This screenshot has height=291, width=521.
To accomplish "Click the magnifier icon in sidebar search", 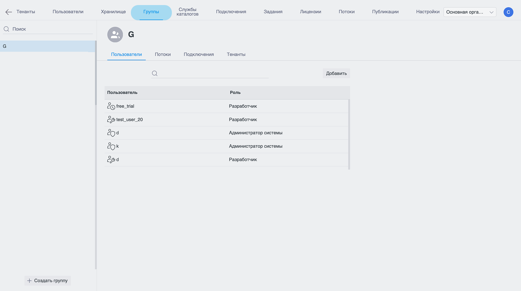I will tap(6, 29).
